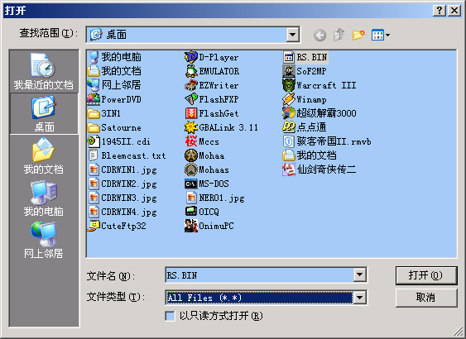Click the 取消 button
This screenshot has height=339, width=466.
426,298
